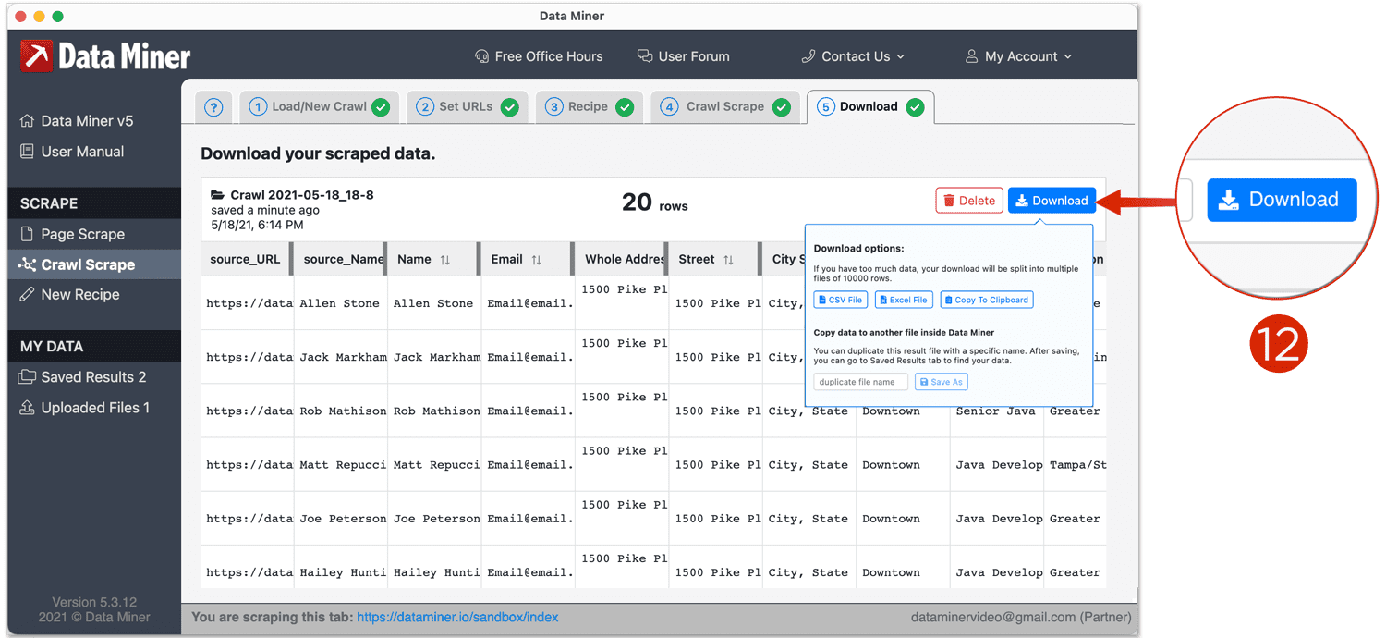The width and height of the screenshot is (1386, 638).
Task: Open Uploaded Files 1 in sidebar
Action: coord(94,408)
